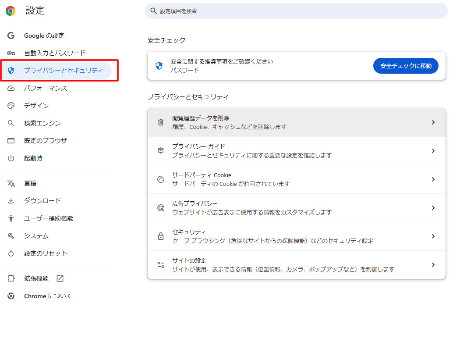The width and height of the screenshot is (467, 342).
Task: Go to 設定のリセット in the sidebar
Action: click(46, 253)
